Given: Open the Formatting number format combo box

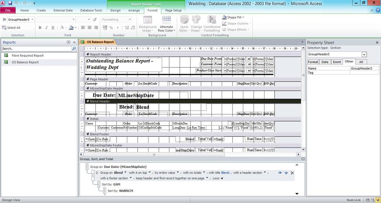Looking at the screenshot, I should click(x=116, y=20).
